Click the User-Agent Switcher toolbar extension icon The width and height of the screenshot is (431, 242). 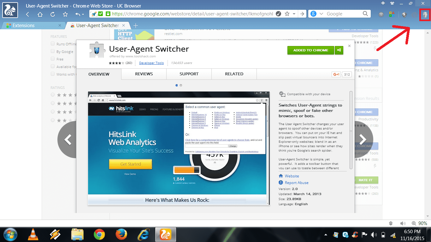tap(425, 14)
